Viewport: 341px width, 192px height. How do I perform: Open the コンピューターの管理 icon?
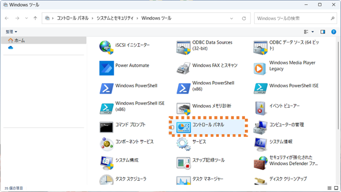click(x=261, y=128)
